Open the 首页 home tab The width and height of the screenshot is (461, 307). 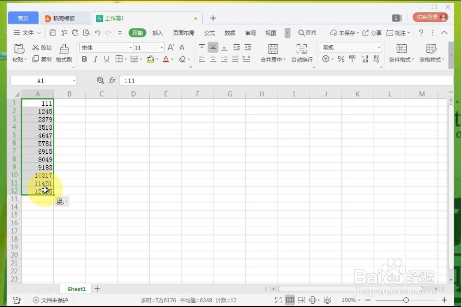23,18
